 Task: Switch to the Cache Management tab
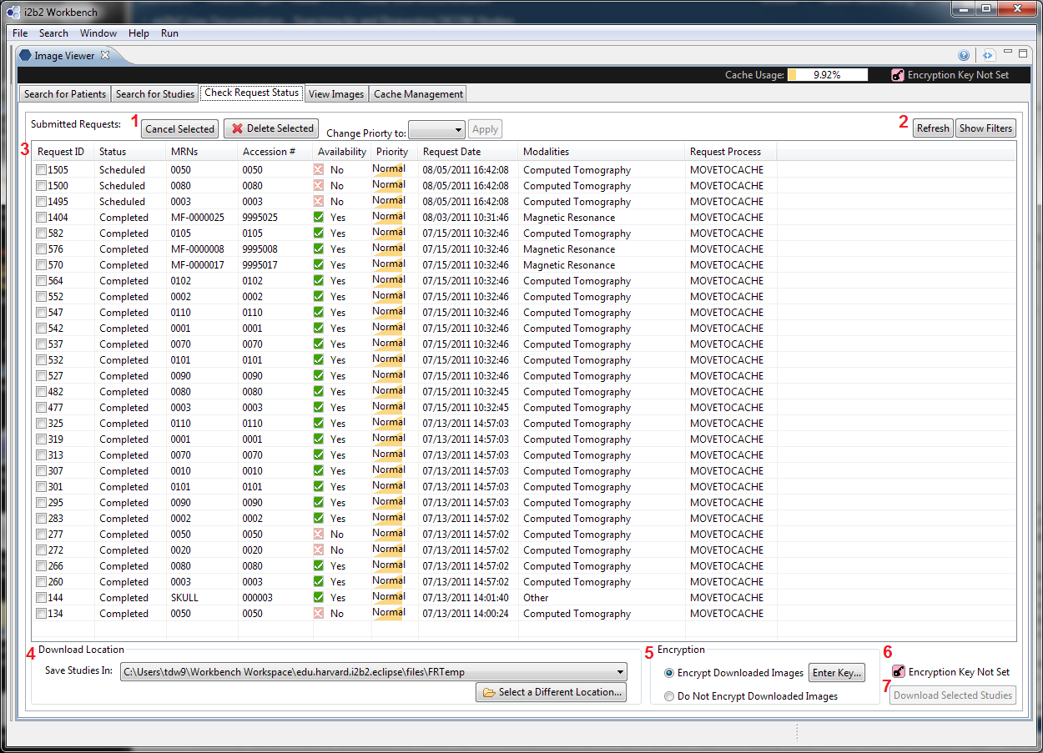tap(418, 94)
